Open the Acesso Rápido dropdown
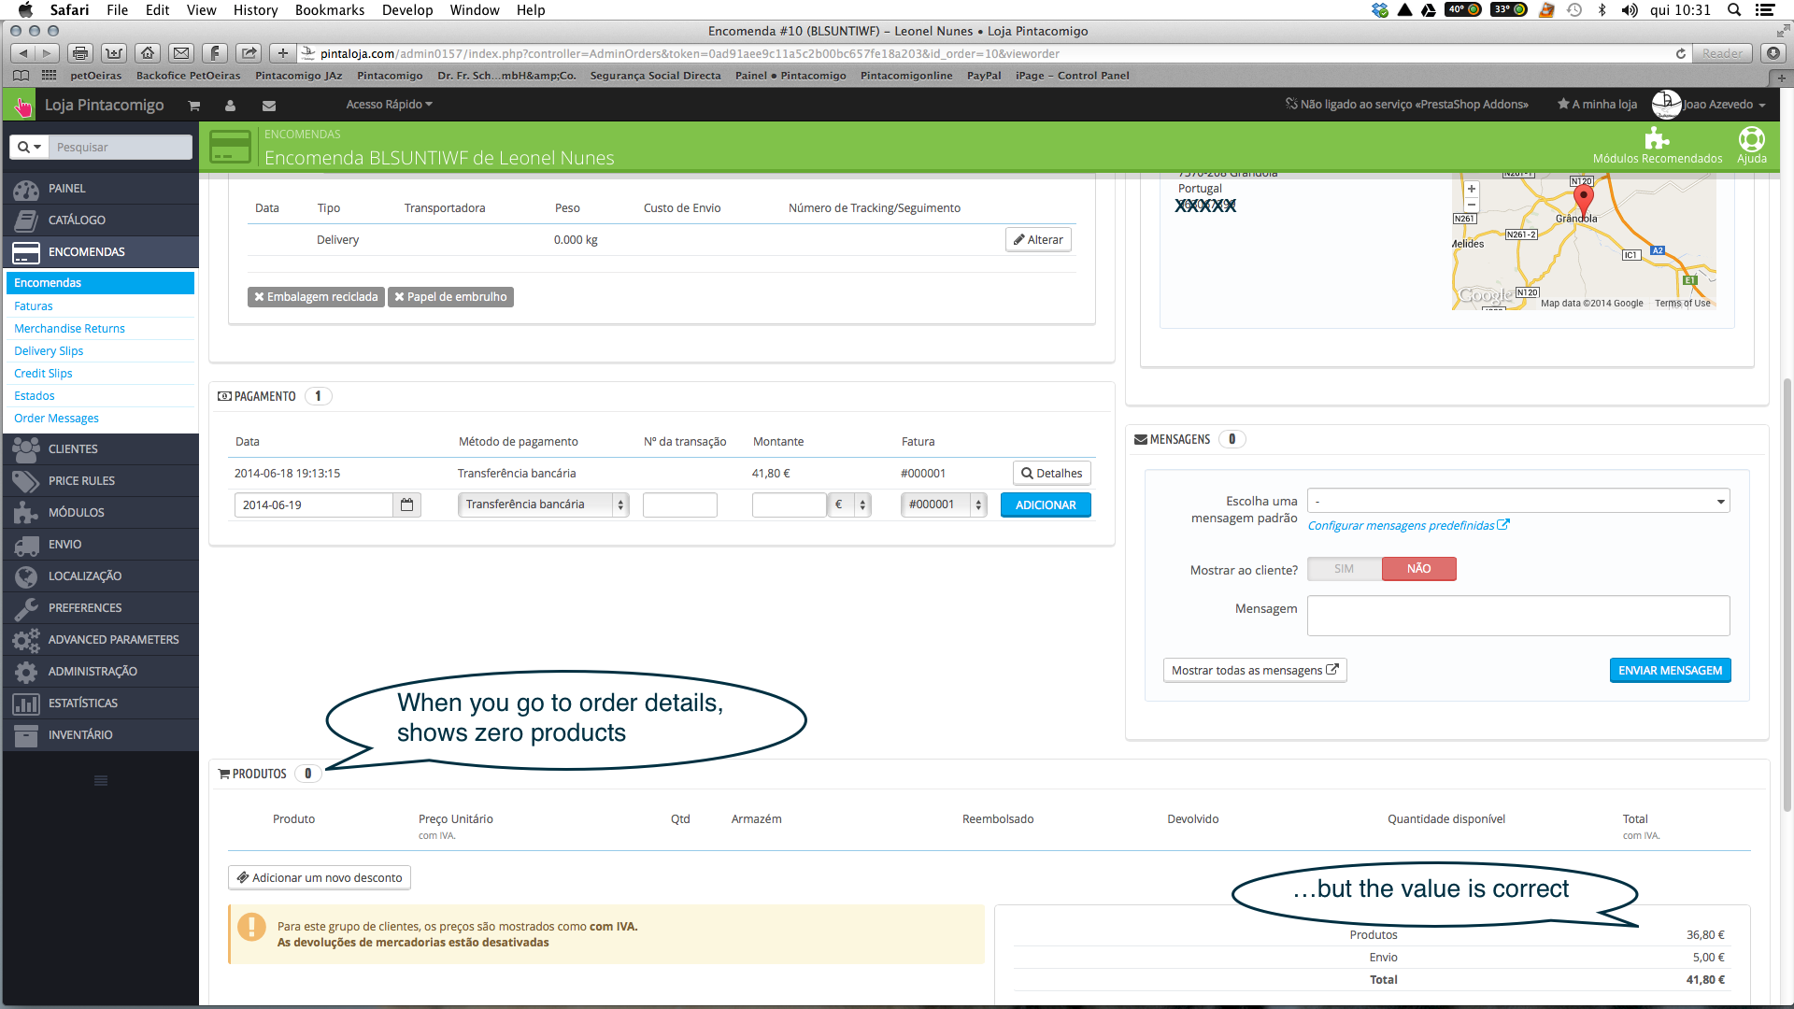Screen dimensions: 1794x1009 coord(389,105)
